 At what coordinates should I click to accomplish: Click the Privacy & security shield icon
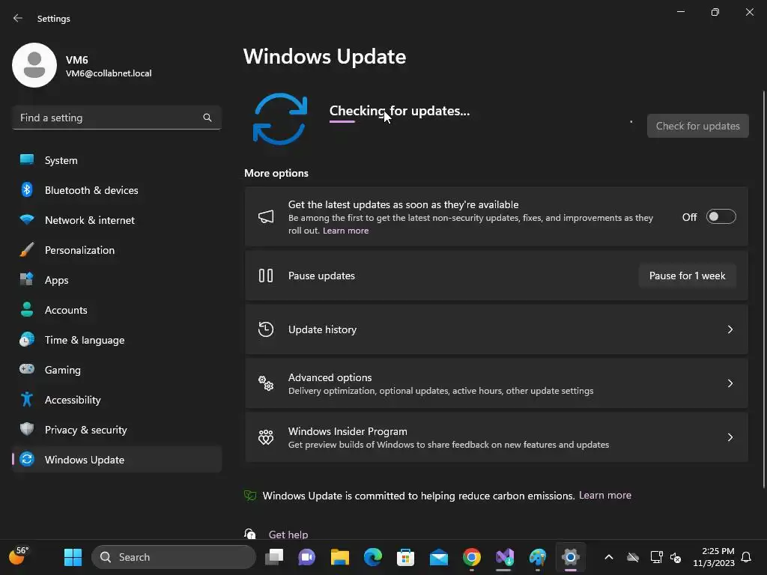pyautogui.click(x=27, y=429)
